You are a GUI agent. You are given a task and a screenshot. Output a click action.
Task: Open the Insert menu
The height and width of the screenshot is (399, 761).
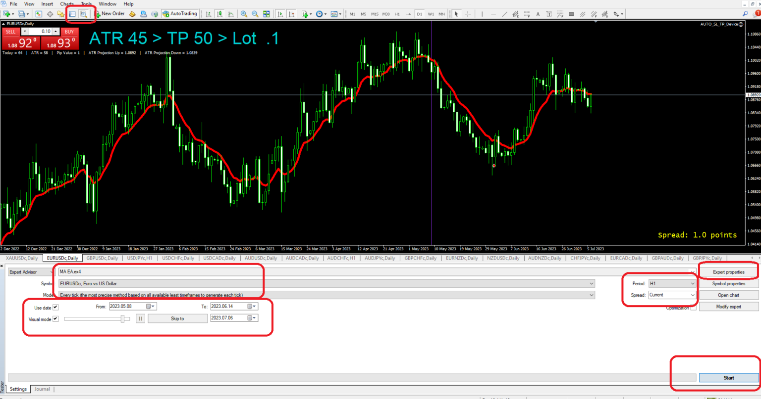47,4
